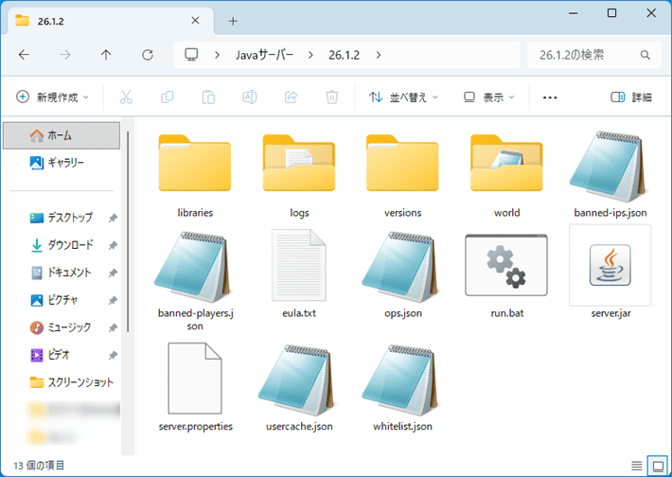Open the See more ellipsis menu
The image size is (672, 477).
550,97
